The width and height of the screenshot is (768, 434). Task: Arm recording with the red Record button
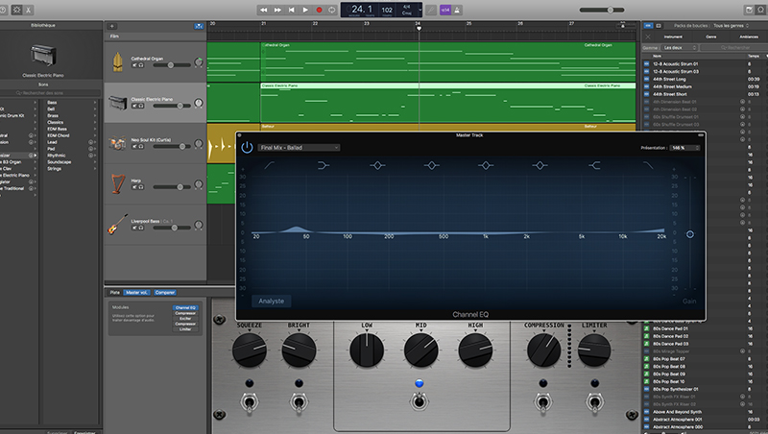coord(319,10)
